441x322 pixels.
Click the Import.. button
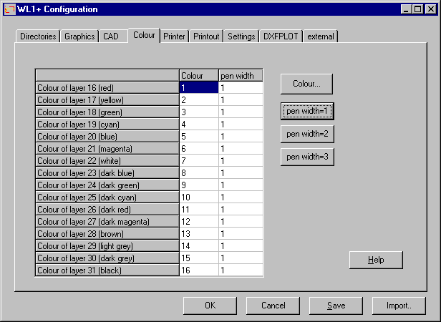tap(399, 306)
